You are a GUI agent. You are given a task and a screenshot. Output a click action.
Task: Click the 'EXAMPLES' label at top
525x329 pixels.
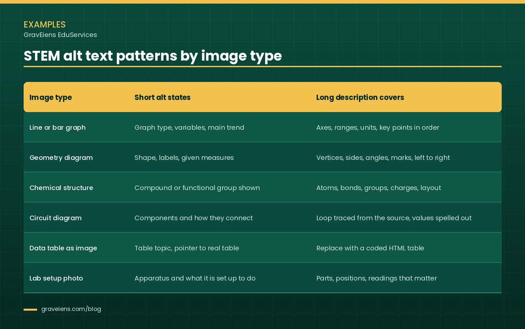tap(45, 25)
